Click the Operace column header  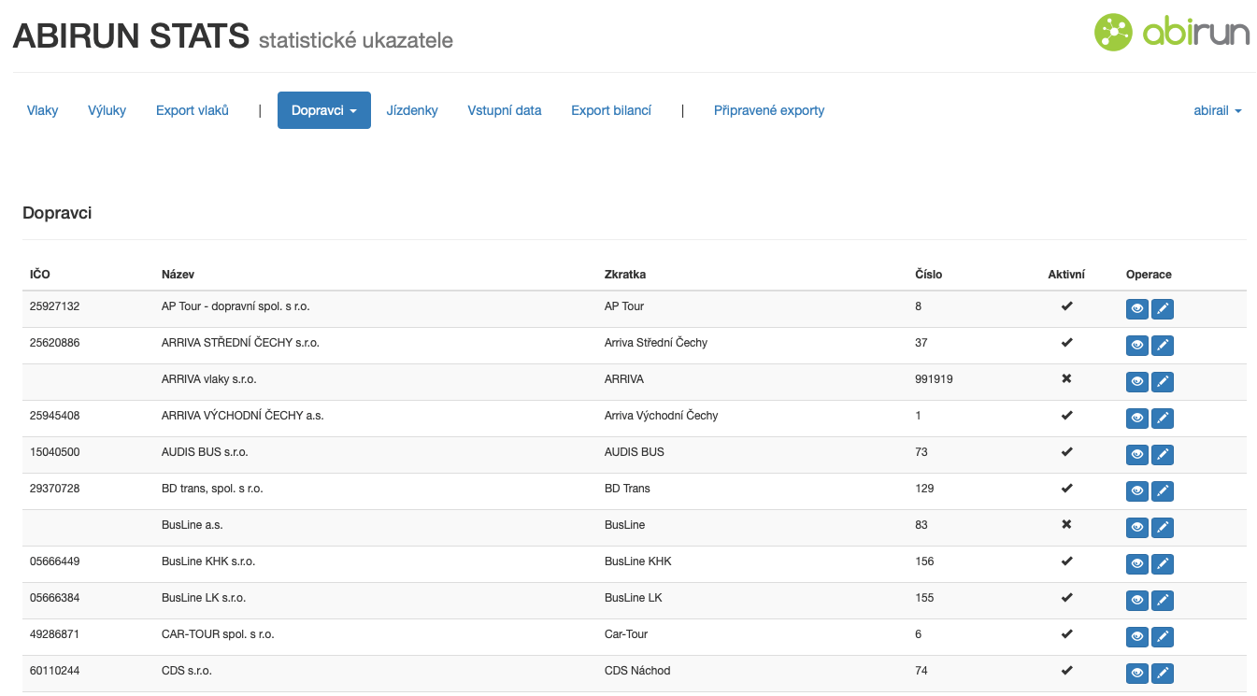(x=1149, y=275)
